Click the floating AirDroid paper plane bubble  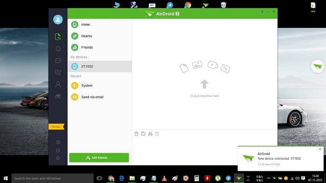click(318, 67)
